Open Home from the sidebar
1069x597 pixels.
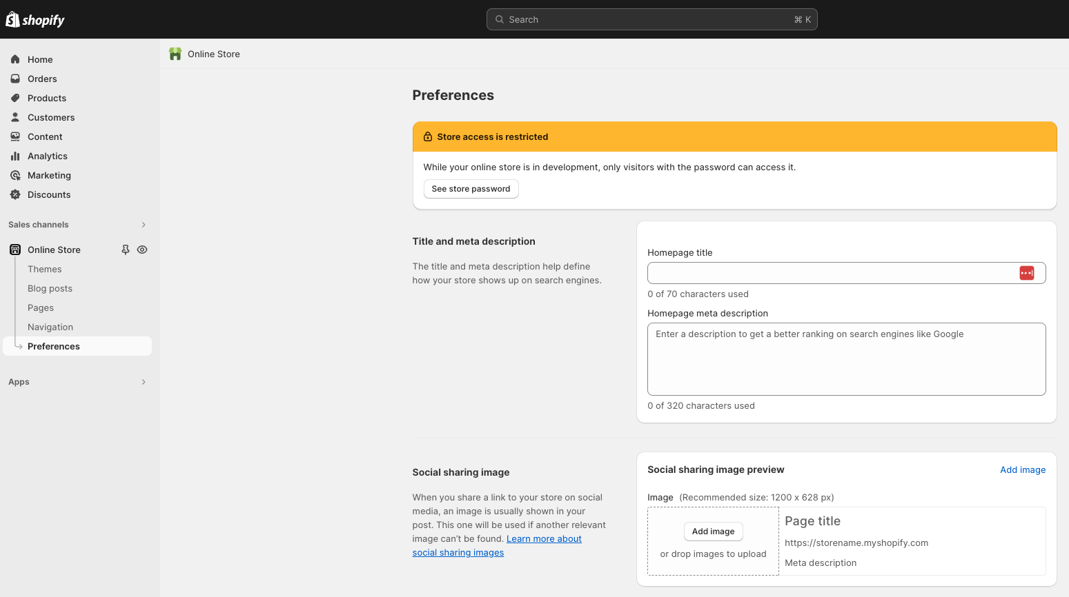pyautogui.click(x=40, y=59)
